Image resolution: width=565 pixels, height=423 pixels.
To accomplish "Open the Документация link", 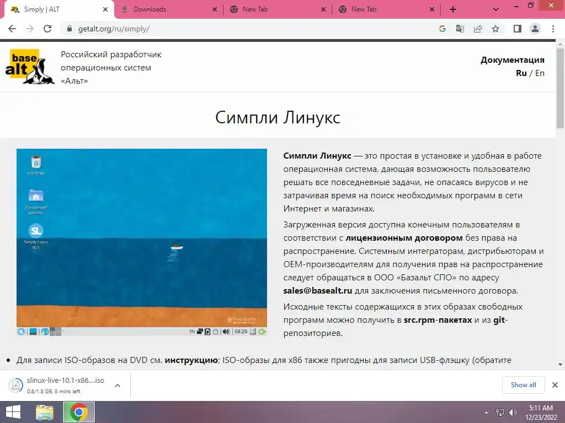I will point(513,60).
